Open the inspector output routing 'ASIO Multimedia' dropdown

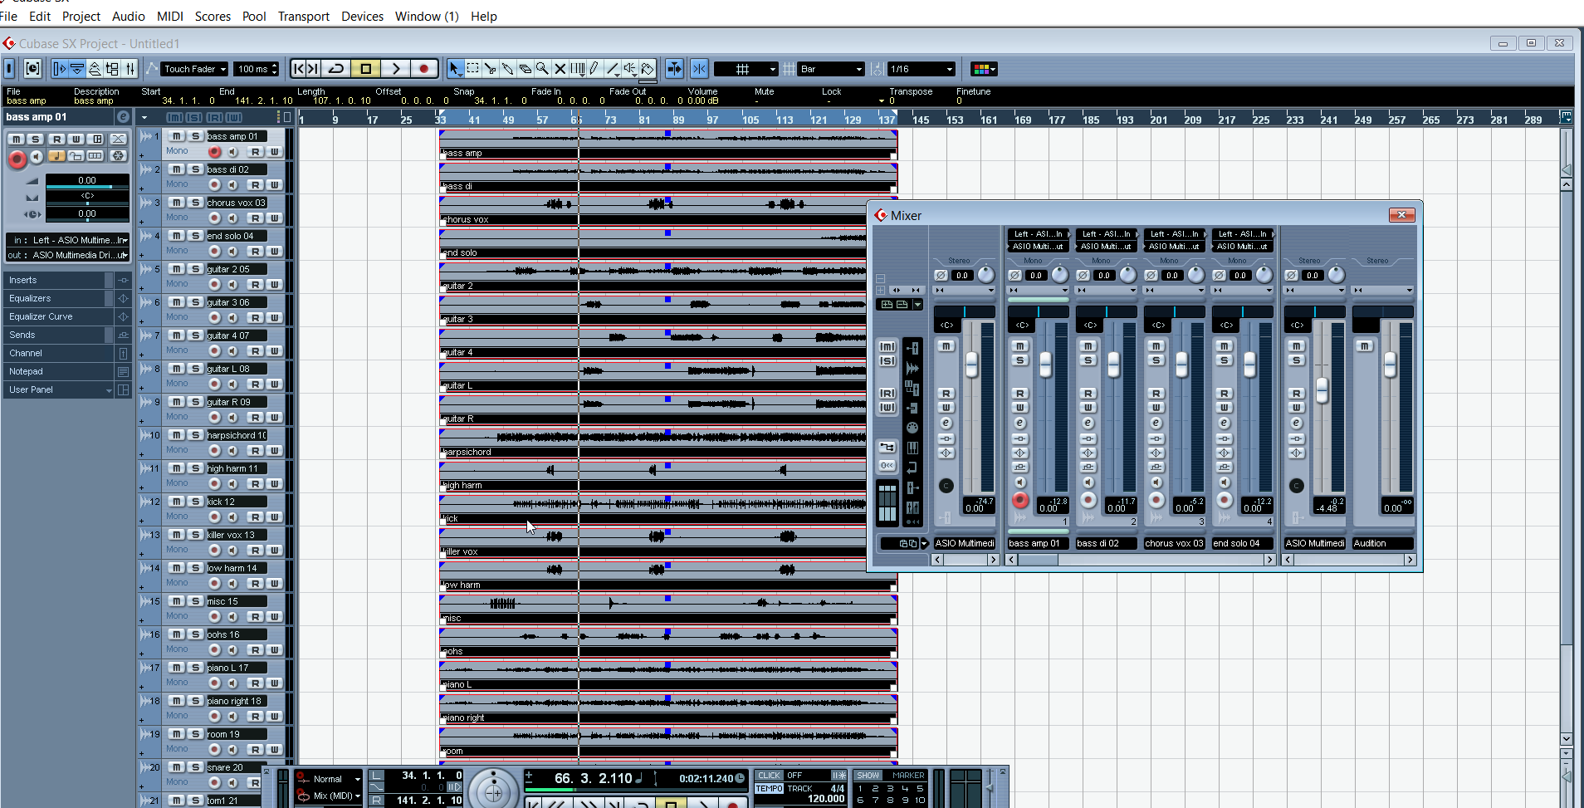[68, 255]
